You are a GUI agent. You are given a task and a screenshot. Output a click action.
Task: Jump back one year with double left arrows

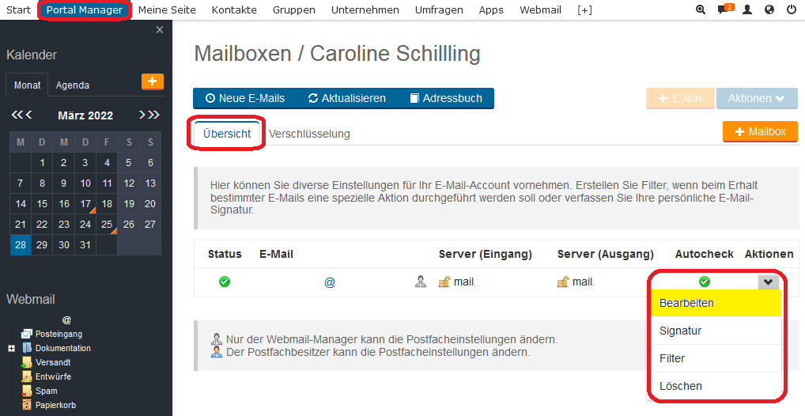(x=17, y=115)
